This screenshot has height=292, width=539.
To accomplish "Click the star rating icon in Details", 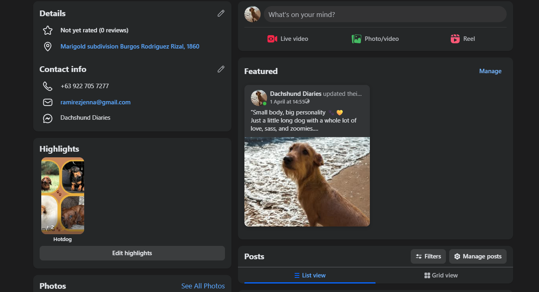I will [48, 30].
